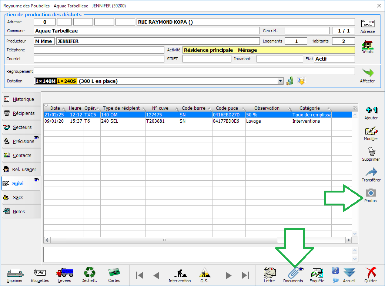Open the Photos camera icon

pos(370,193)
